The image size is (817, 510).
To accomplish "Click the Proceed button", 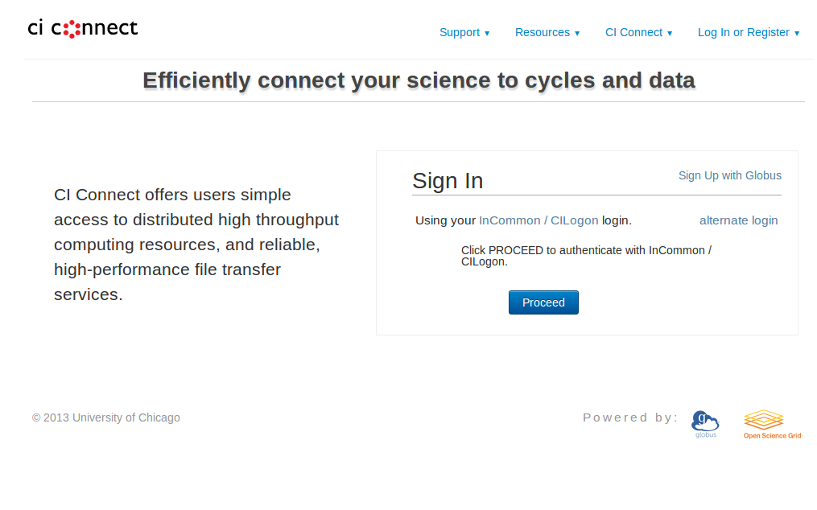I will [x=543, y=302].
